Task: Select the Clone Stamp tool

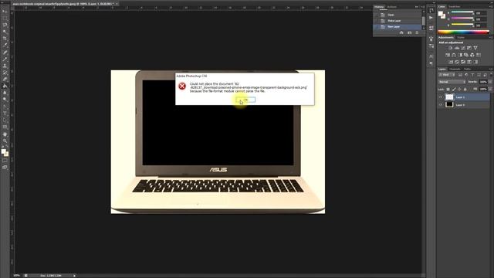Action: pyautogui.click(x=5, y=66)
